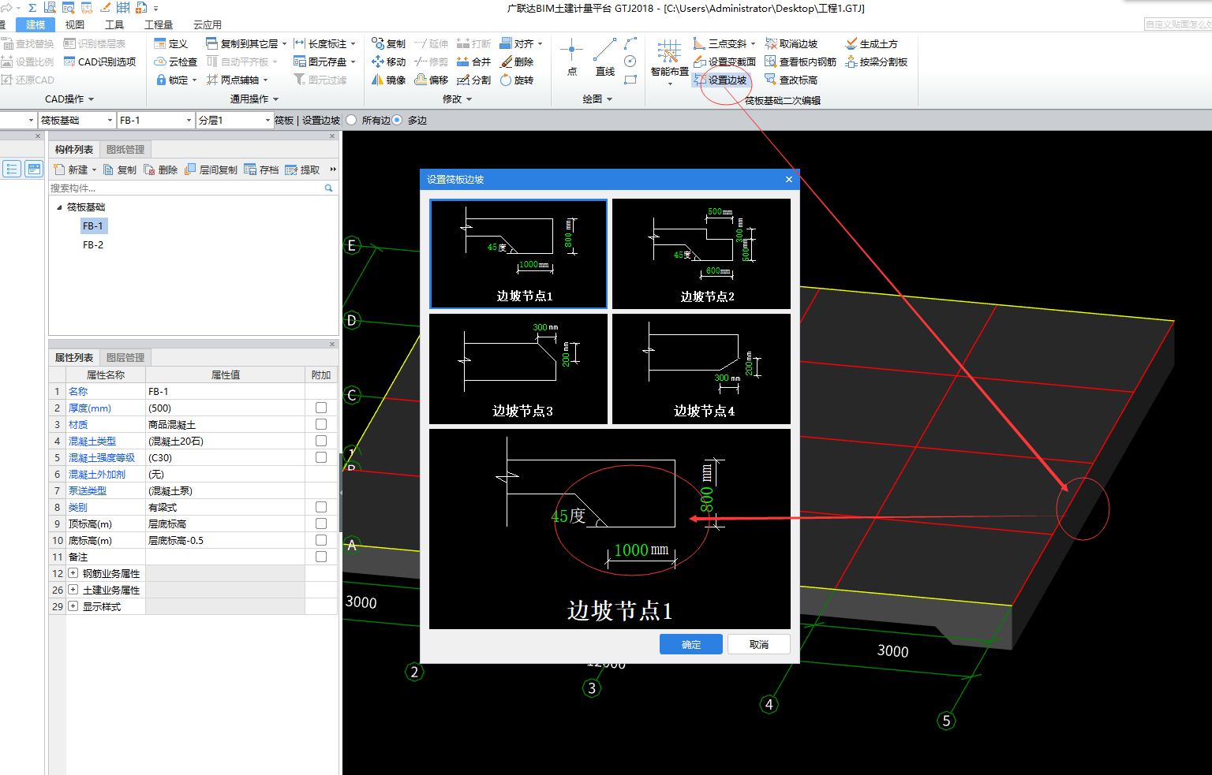The image size is (1212, 775).
Task: Click 层间复制 in the component list toolbar
Action: point(211,170)
